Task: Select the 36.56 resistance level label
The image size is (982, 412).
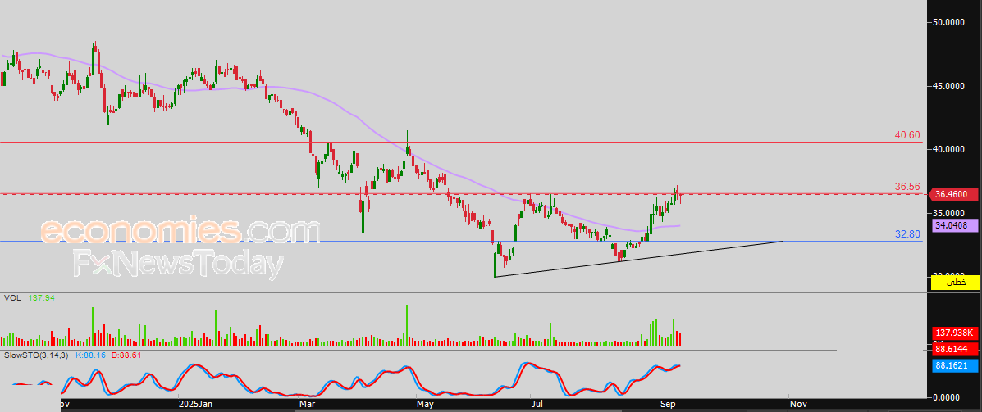Action: point(907,187)
